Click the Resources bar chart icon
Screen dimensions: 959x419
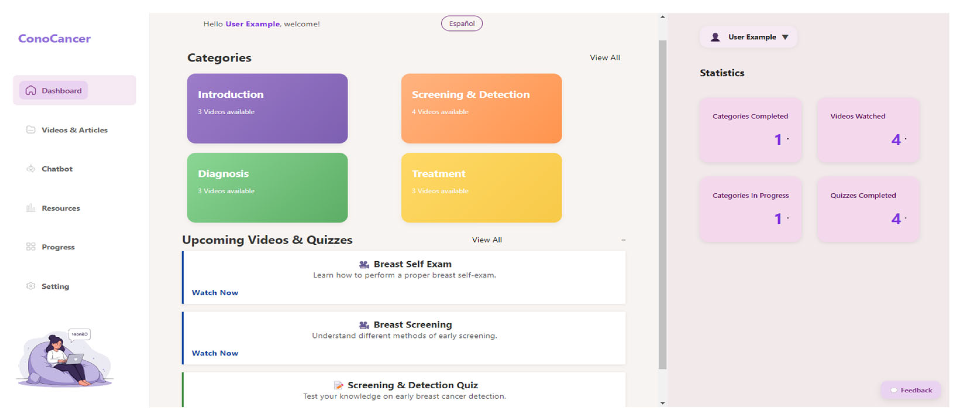(x=31, y=208)
